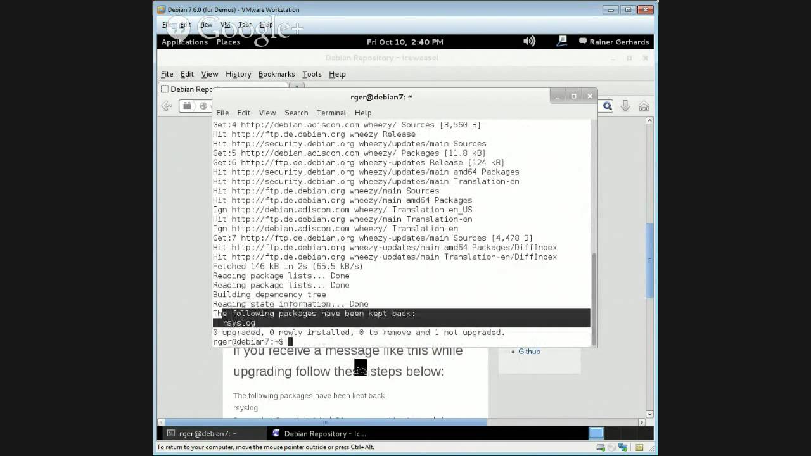Open the Places menu in top panel

228,42
